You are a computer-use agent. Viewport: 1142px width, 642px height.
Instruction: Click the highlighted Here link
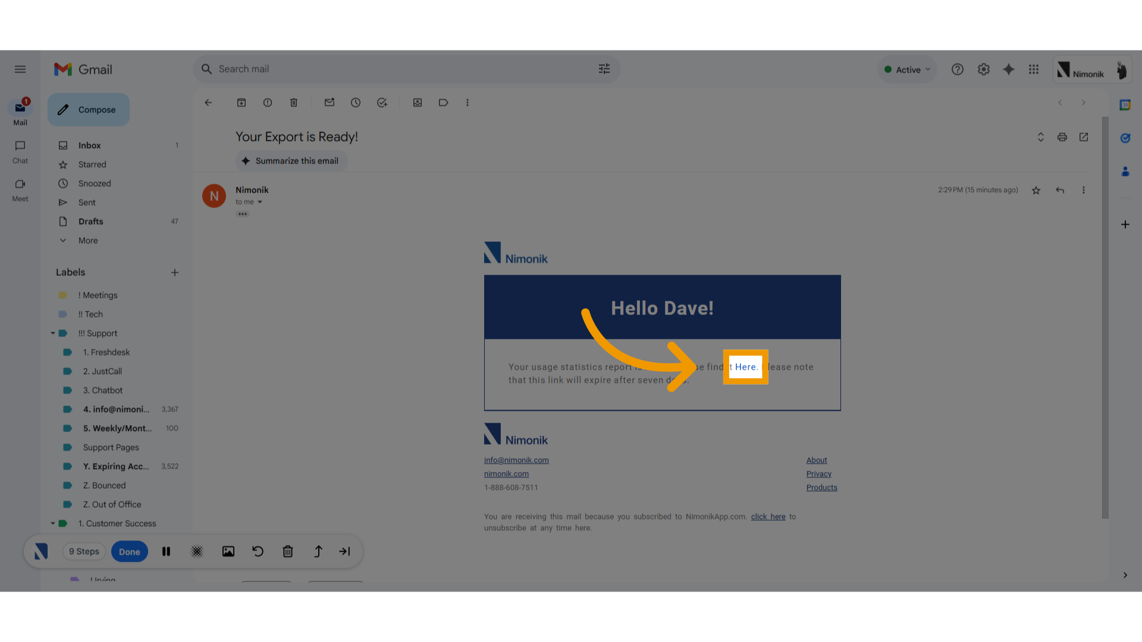click(746, 367)
